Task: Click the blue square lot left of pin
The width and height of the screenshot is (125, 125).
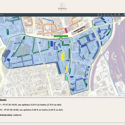Action: [x=52, y=44]
